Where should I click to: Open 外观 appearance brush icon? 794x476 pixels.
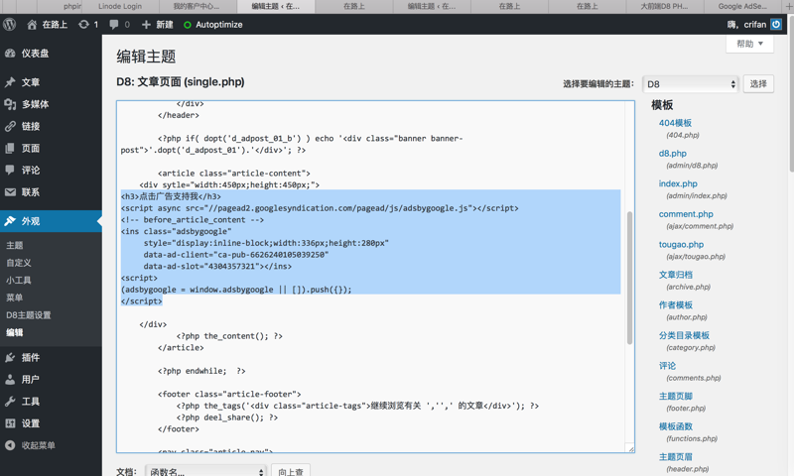(x=10, y=221)
